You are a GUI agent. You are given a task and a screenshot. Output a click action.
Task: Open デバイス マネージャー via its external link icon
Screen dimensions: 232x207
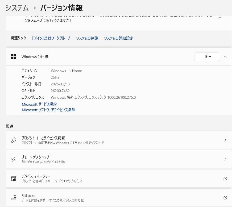tap(225, 179)
